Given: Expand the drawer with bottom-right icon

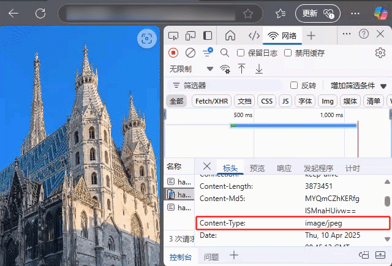Looking at the screenshot, I should (380, 255).
